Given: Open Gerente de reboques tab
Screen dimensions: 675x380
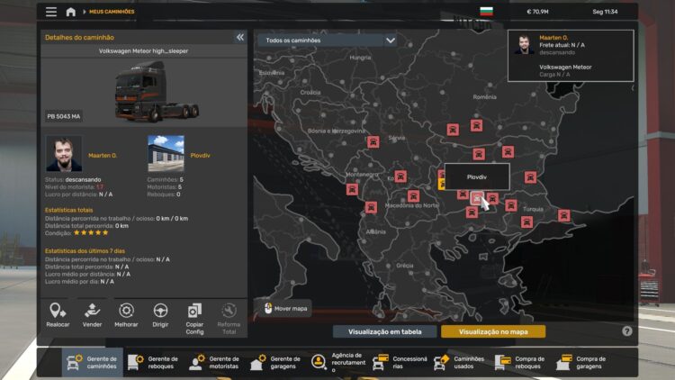Looking at the screenshot, I should tap(153, 362).
